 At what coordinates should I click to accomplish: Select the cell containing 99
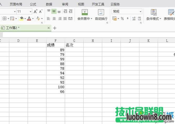click(x=56, y=59)
